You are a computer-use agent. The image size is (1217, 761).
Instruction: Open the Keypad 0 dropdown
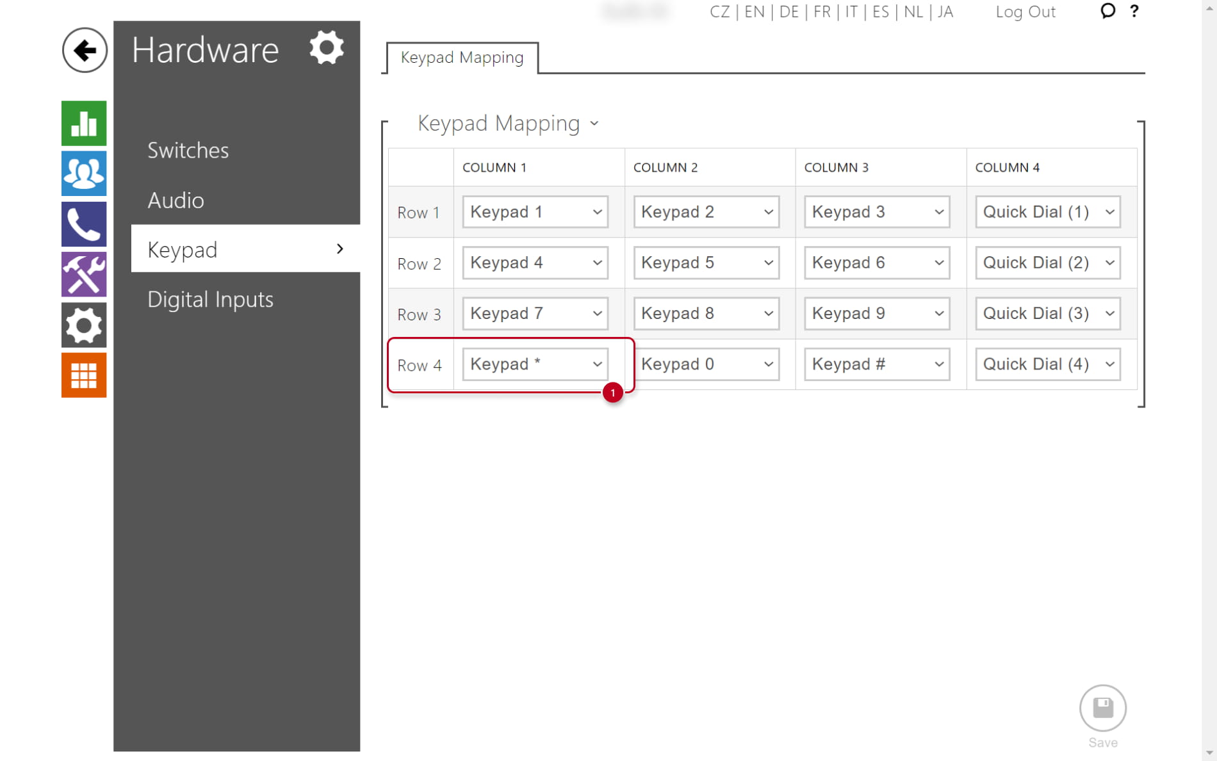(x=707, y=364)
